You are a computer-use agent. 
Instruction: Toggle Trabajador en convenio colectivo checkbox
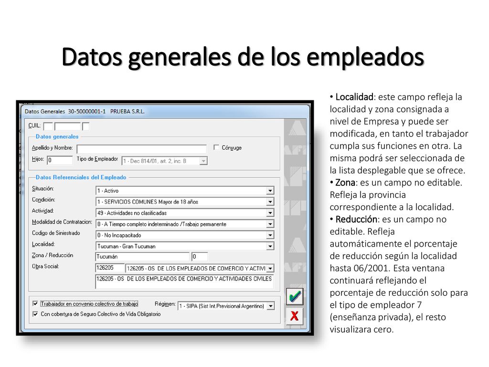coord(35,303)
